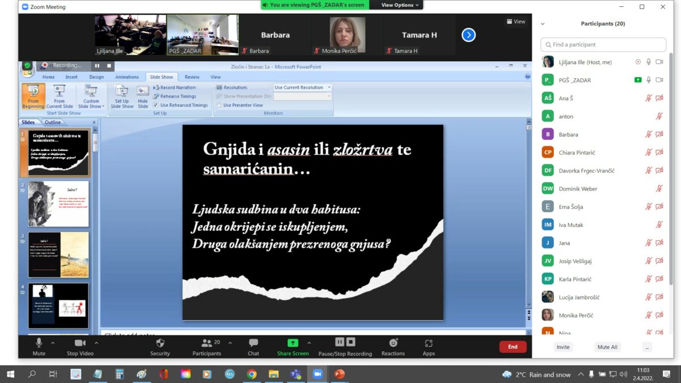681x383 pixels.
Task: Collapse the Participants panel chevron
Action: click(x=543, y=24)
